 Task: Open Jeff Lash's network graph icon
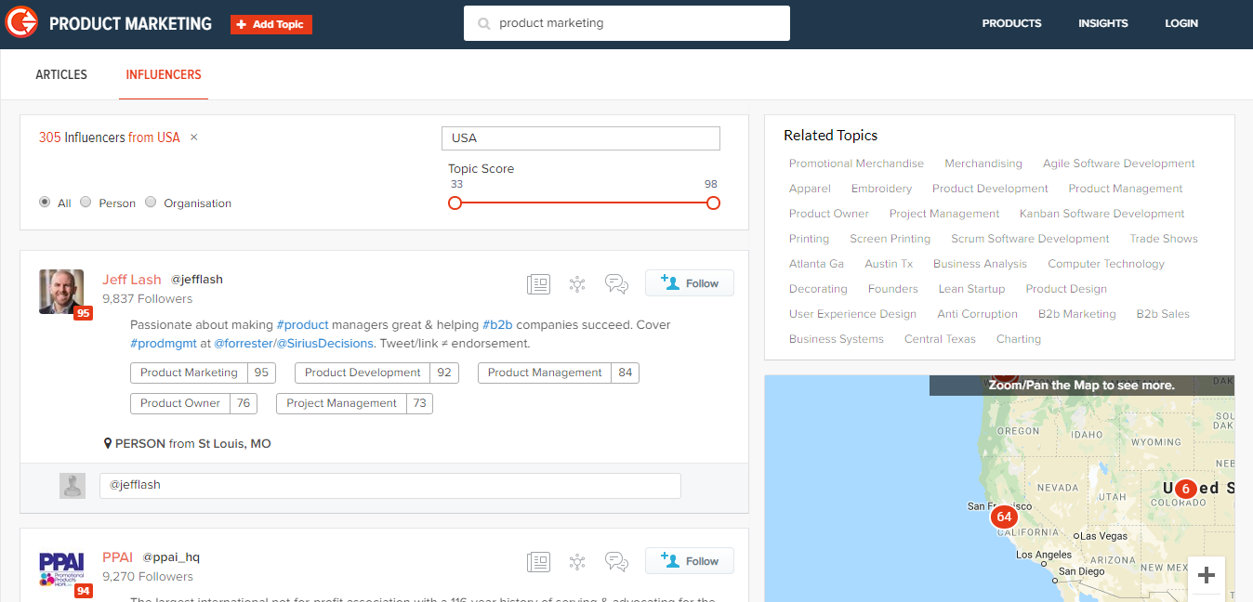point(577,284)
